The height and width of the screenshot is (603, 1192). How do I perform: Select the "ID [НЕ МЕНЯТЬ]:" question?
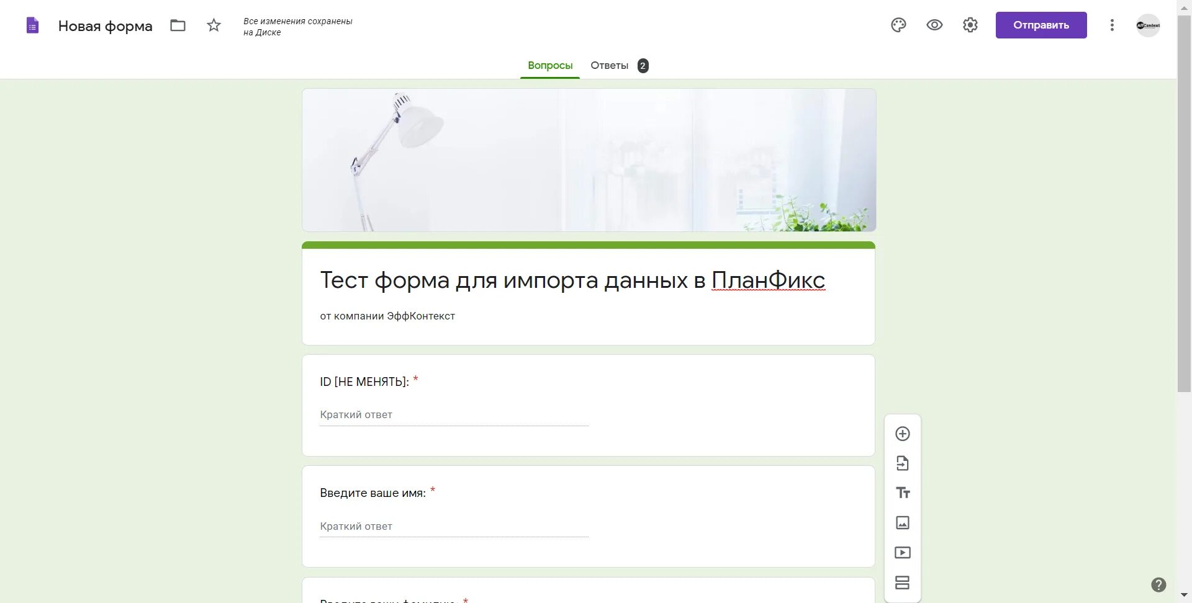coord(364,382)
